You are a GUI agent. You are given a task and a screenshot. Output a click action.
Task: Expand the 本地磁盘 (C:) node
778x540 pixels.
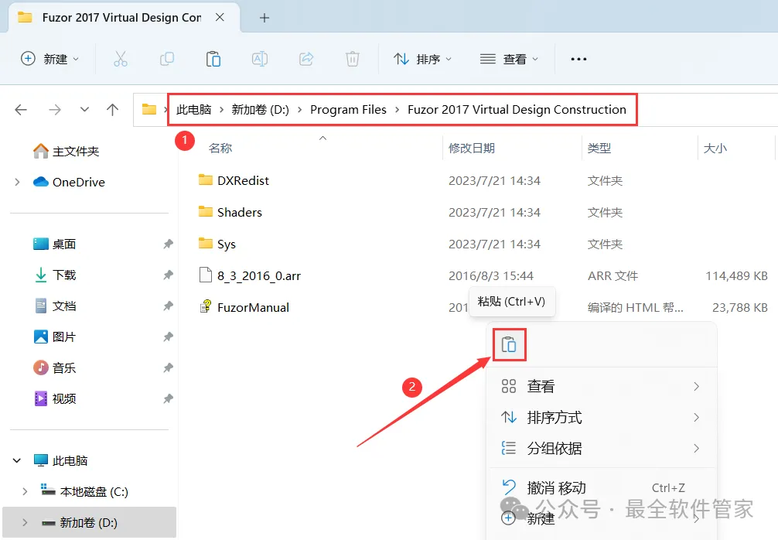(x=25, y=491)
